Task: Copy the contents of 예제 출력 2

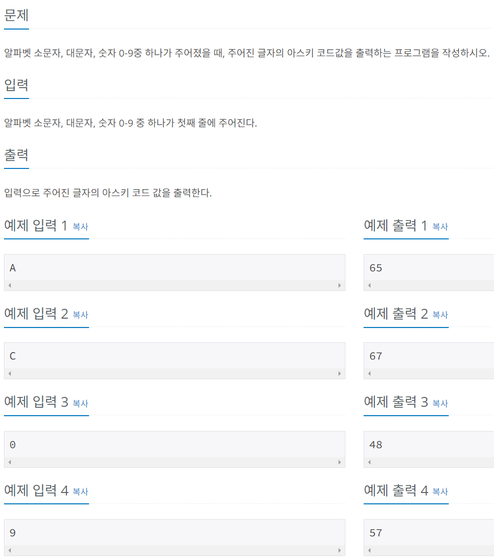Action: pos(440,315)
